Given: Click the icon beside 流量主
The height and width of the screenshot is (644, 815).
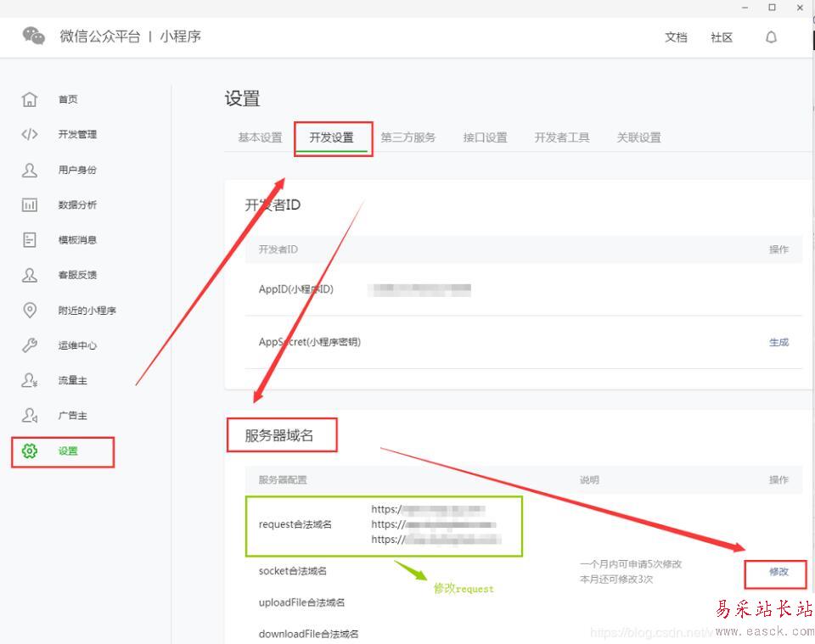Looking at the screenshot, I should 30,381.
